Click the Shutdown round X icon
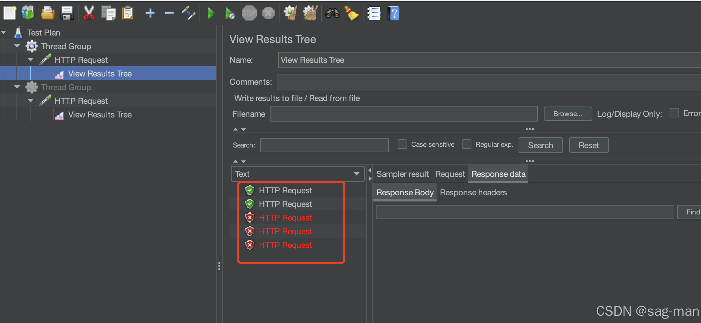701x323 pixels. click(269, 13)
